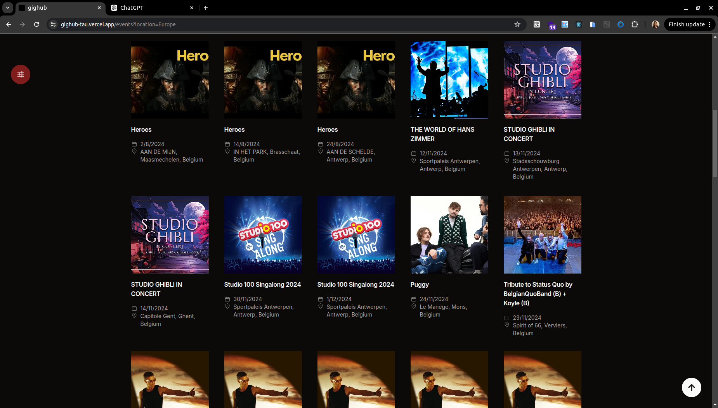The image size is (718, 408).
Task: Click location IN HET PARK, Brasschaat
Action: click(267, 156)
